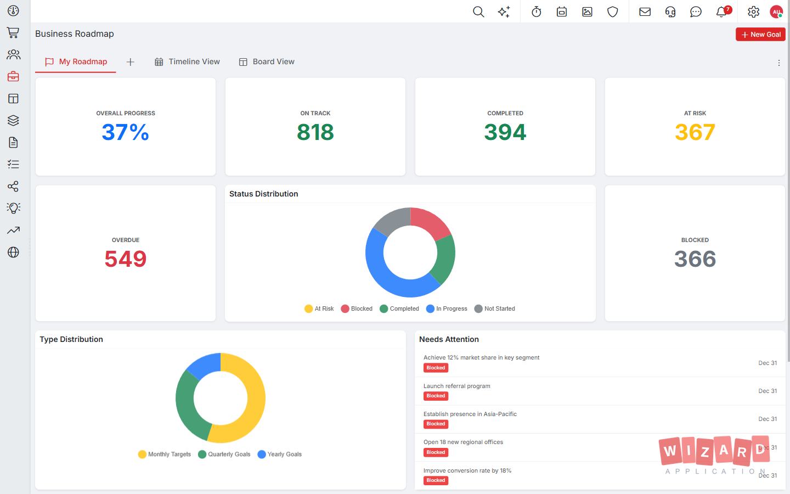Open the shopping cart sidebar icon
The image size is (790, 494).
tap(13, 33)
